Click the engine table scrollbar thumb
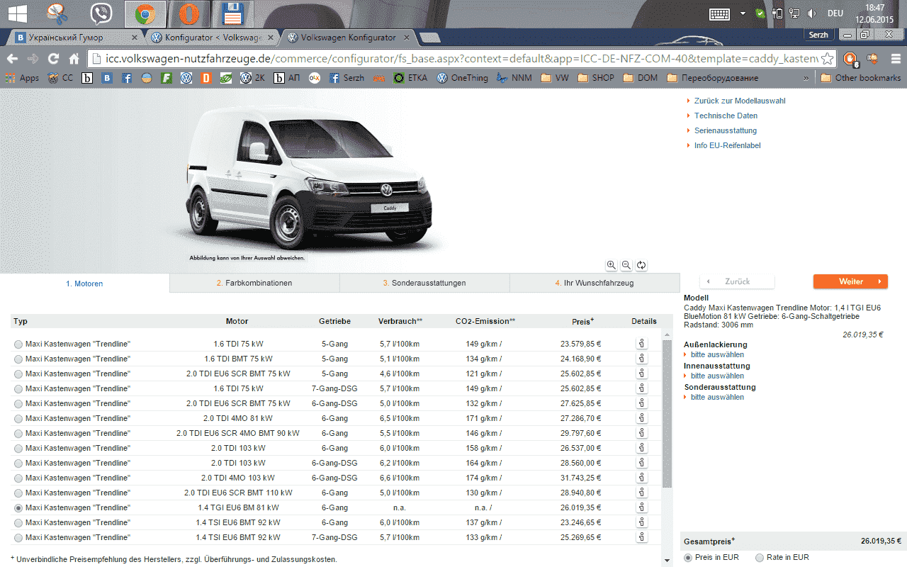The image size is (907, 567). coord(667,413)
